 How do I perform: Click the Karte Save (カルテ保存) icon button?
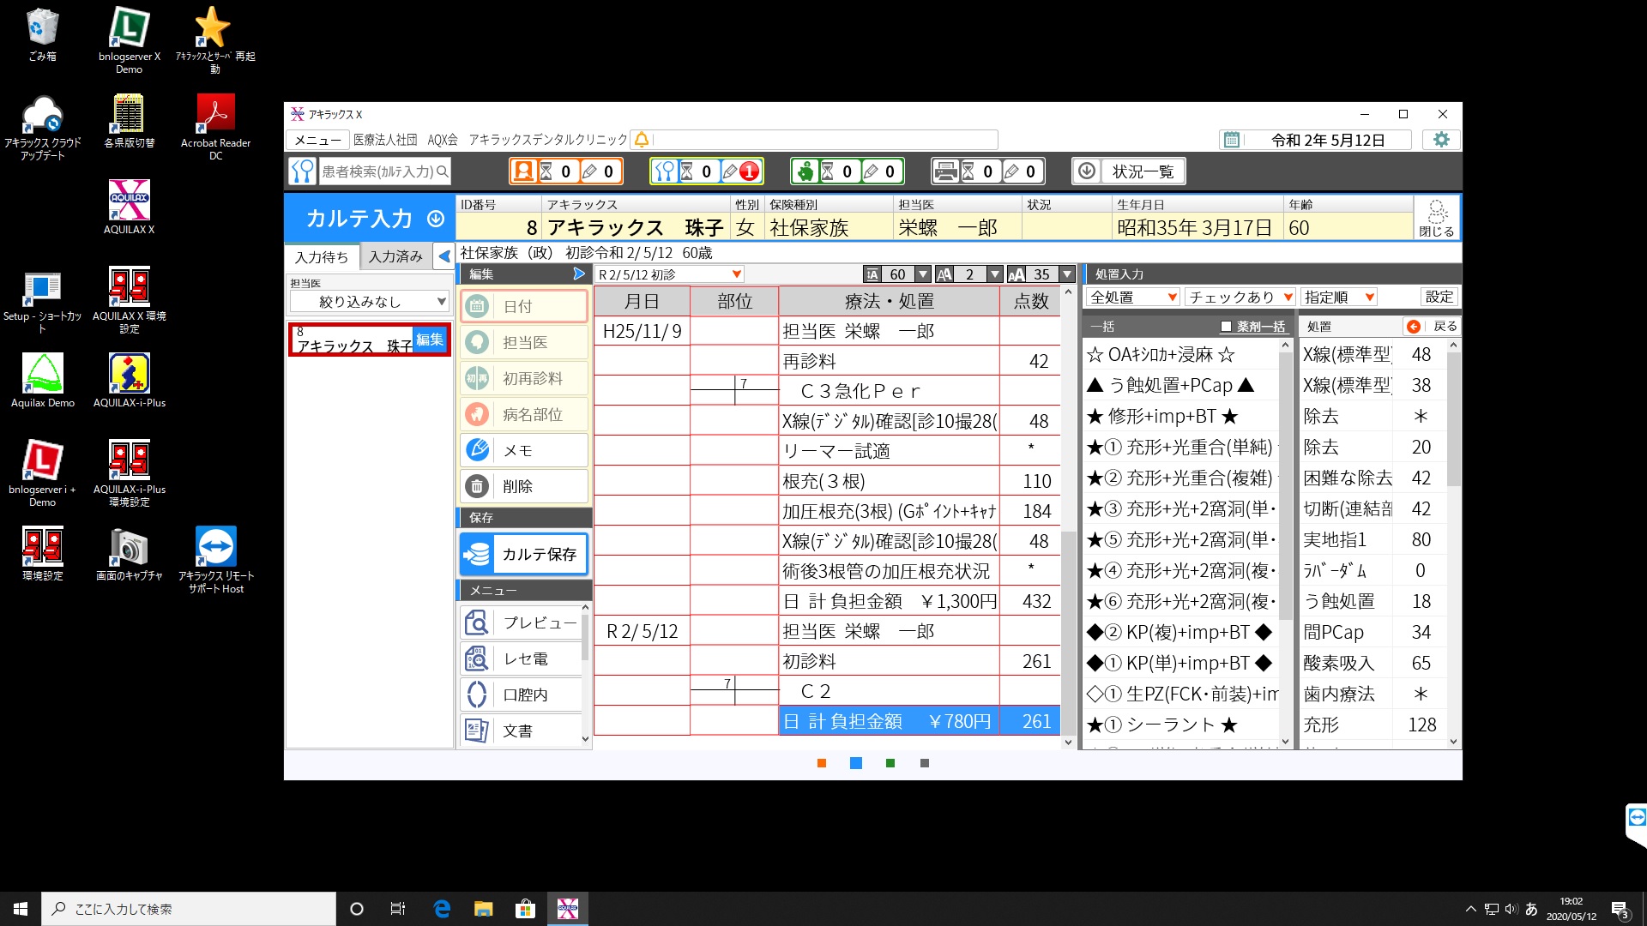tap(478, 555)
